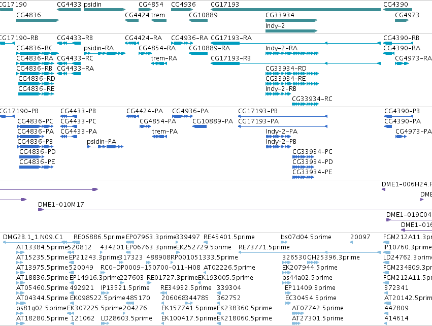Image resolution: width=432 pixels, height=326 pixels.
Task: Select transcript psidin-RA
Action: click(x=98, y=48)
